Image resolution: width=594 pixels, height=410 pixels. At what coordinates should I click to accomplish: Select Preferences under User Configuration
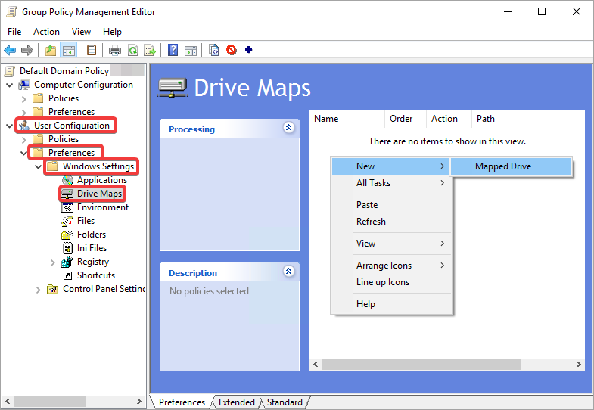coord(71,153)
